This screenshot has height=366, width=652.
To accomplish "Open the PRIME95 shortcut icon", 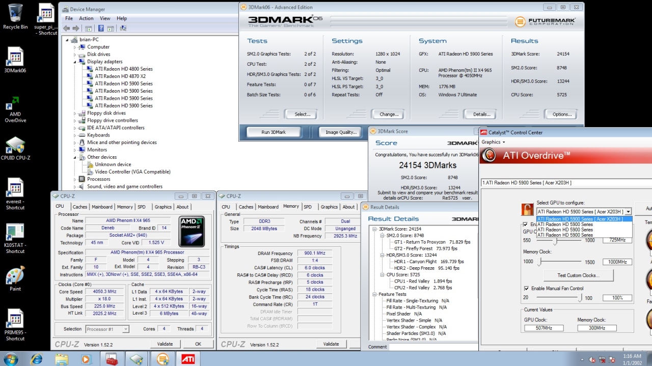I will point(15,325).
